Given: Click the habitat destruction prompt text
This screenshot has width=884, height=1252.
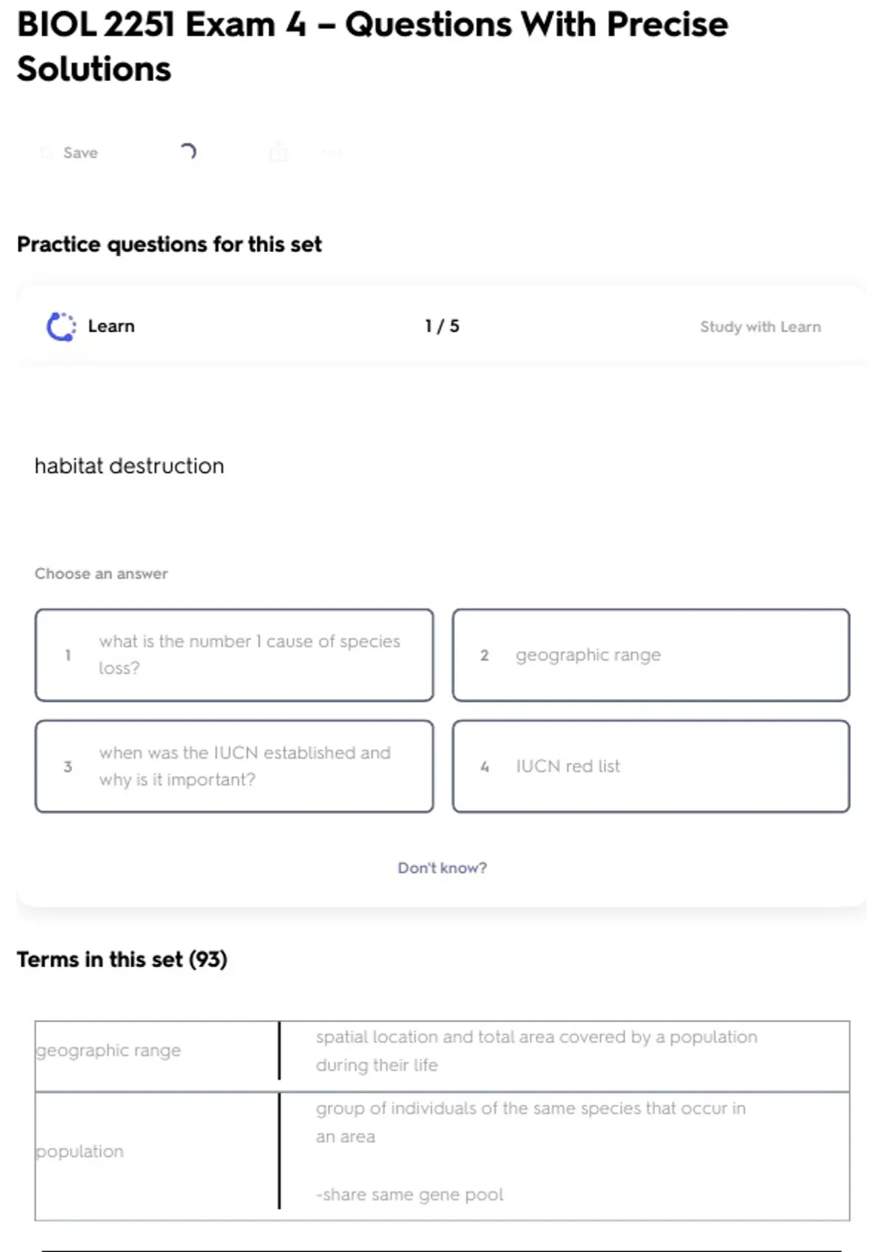Looking at the screenshot, I should click(130, 465).
